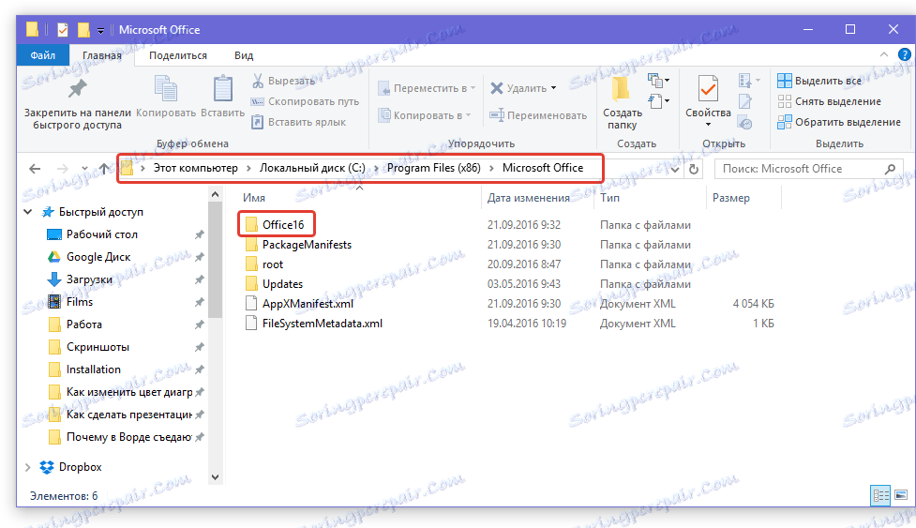Click the Вставить clipboard icon
The height and width of the screenshot is (528, 916).
tap(222, 89)
